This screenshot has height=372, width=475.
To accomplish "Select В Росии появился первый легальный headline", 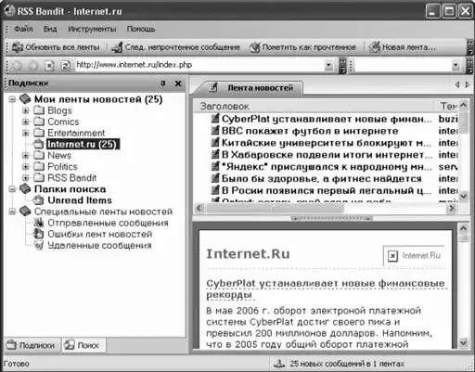I will click(327, 190).
